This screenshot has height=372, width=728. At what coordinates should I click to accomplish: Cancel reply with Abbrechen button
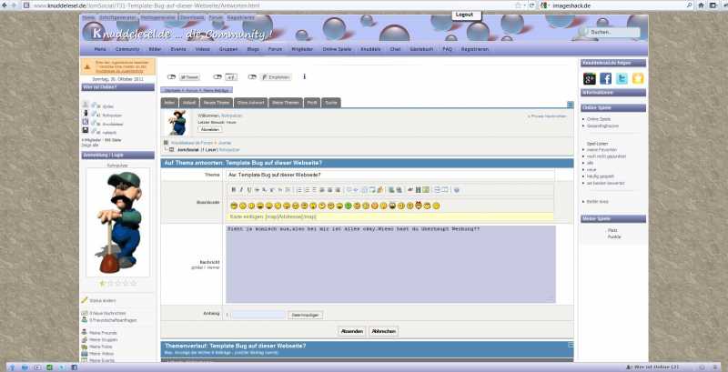tap(383, 331)
